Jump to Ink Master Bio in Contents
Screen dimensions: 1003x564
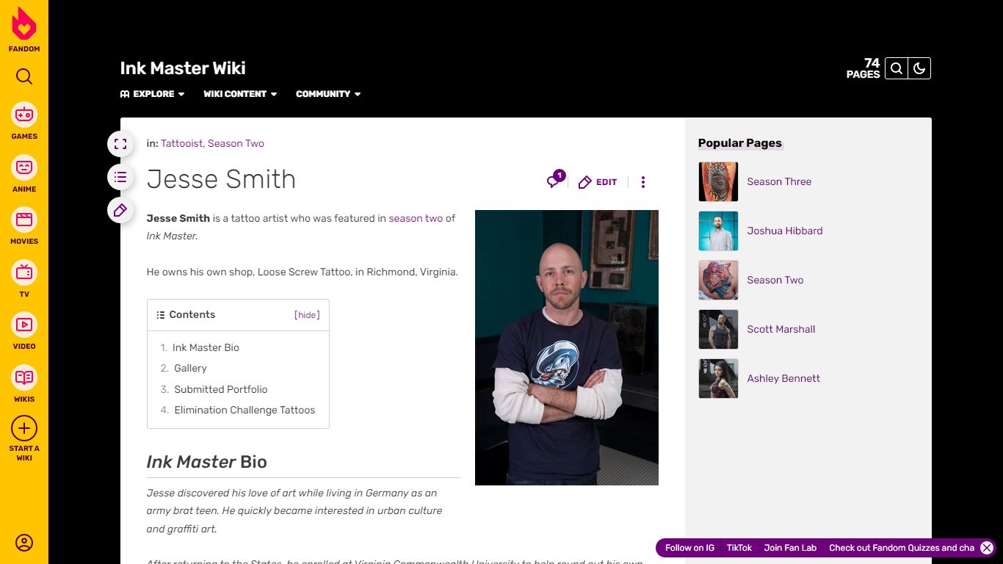(x=206, y=347)
